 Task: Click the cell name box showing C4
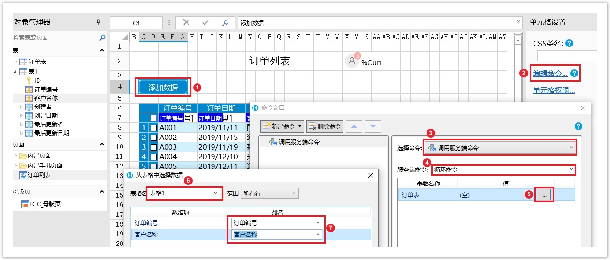coord(136,23)
